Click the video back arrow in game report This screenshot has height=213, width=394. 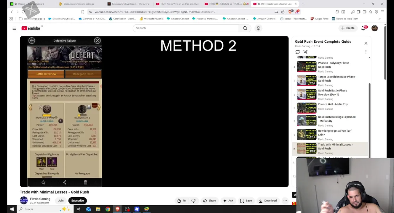[32, 41]
